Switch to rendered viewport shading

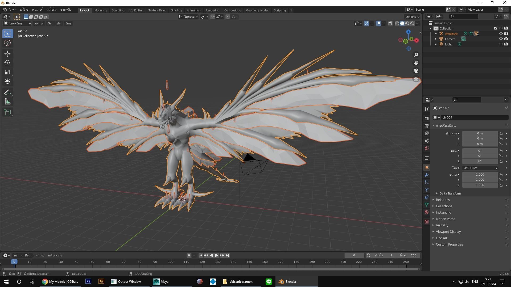[x=412, y=23]
